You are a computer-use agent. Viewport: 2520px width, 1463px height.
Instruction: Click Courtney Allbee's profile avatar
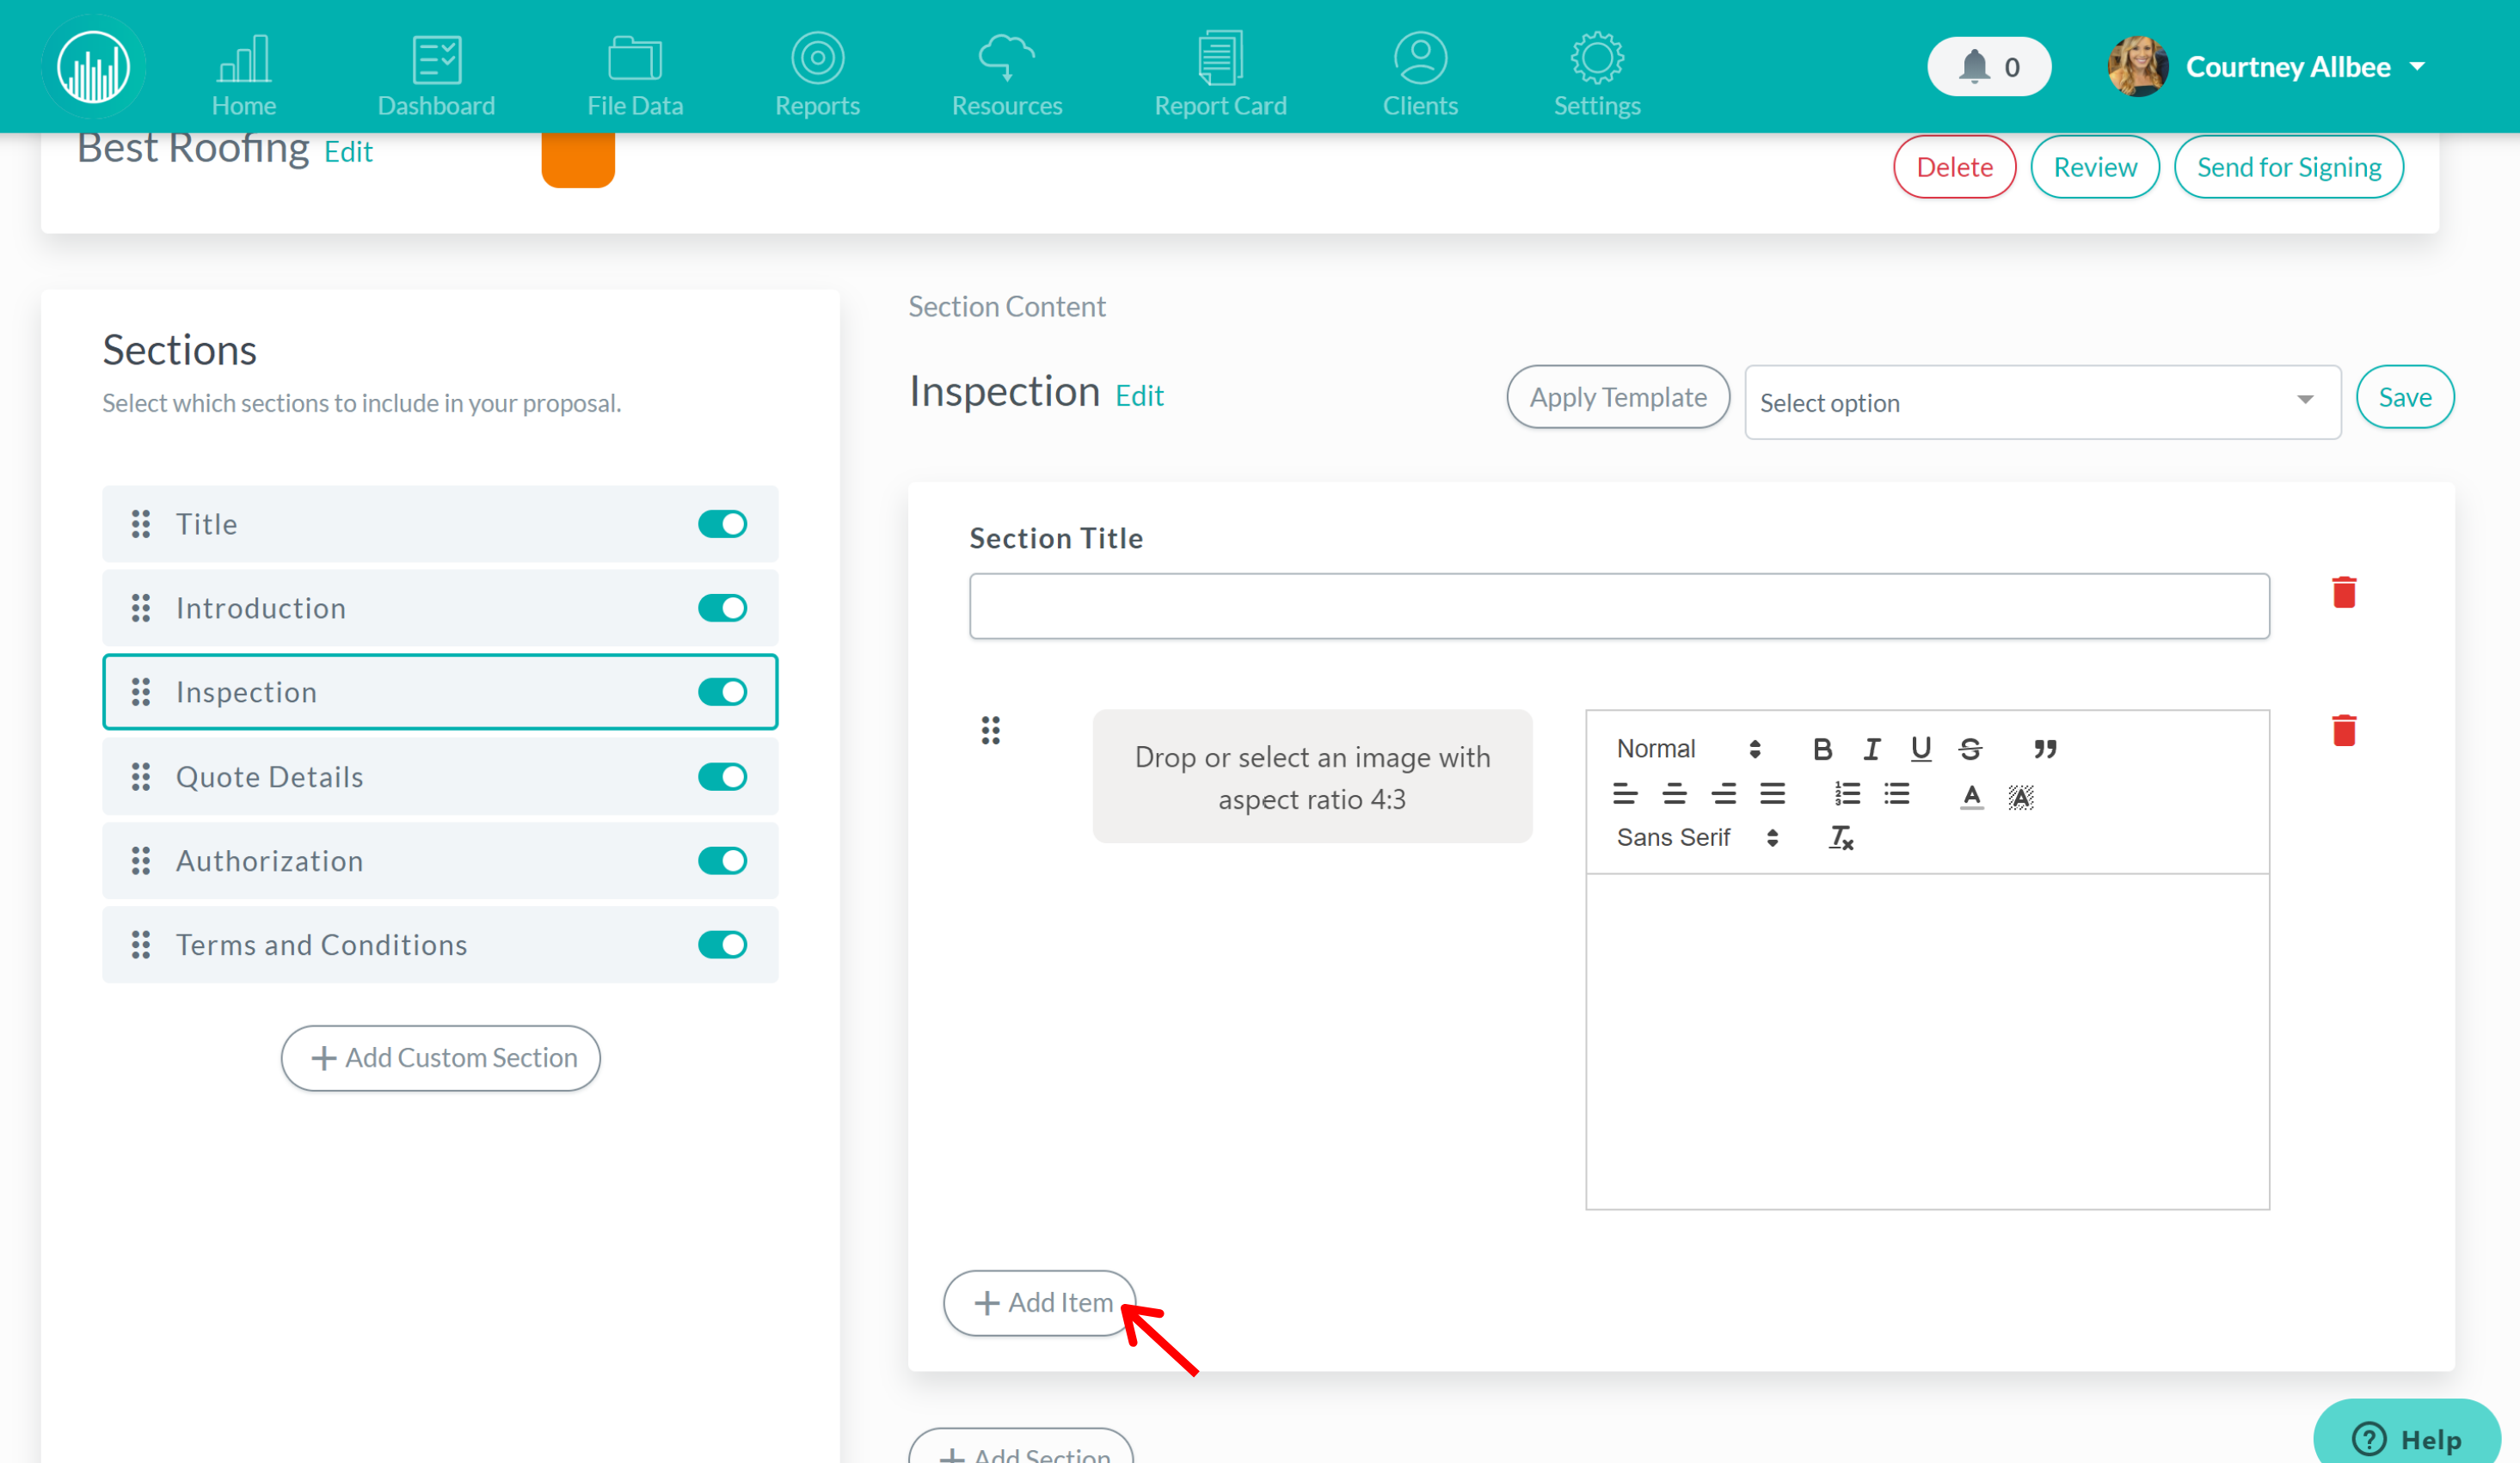tap(2137, 67)
